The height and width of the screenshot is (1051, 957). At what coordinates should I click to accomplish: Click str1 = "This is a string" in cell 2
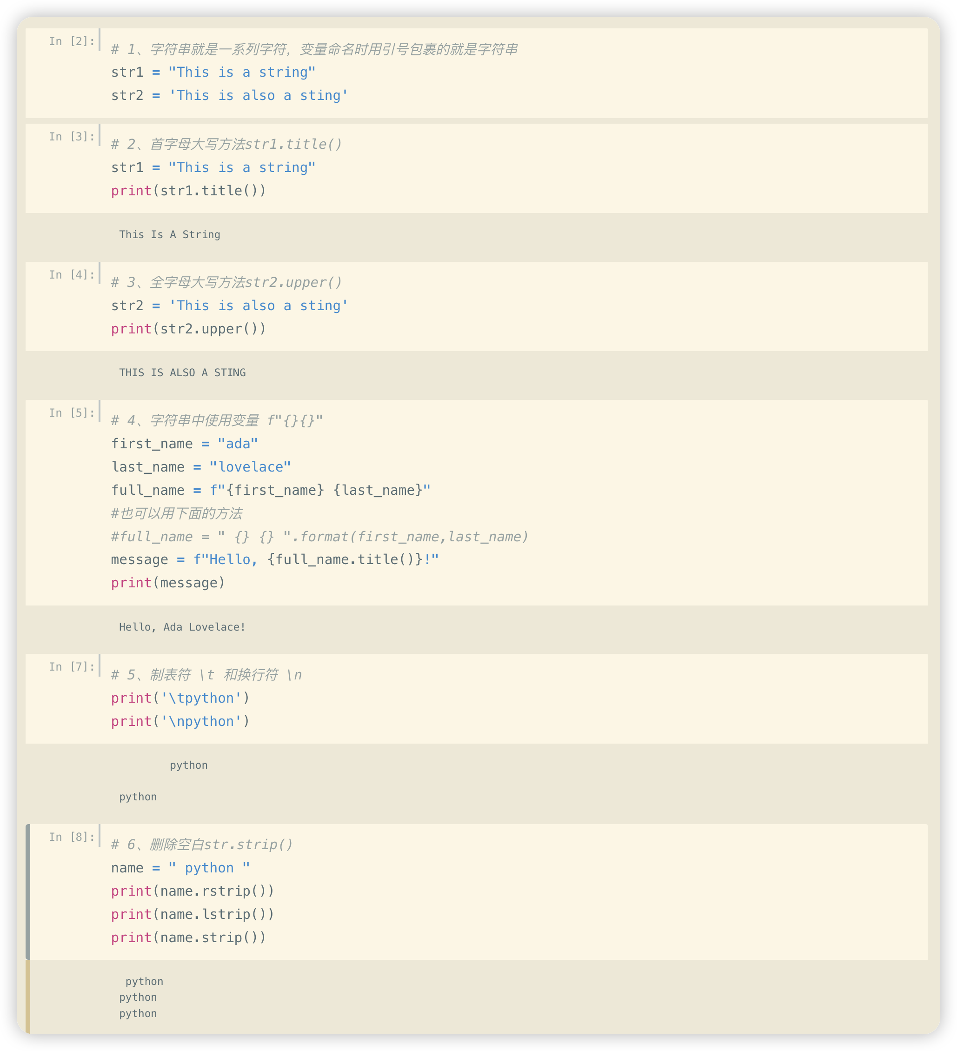[213, 73]
